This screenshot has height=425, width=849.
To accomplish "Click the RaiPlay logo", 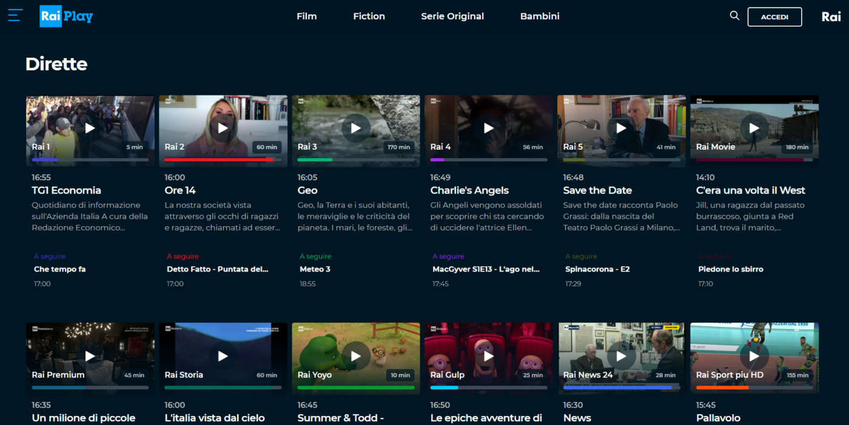I will click(x=66, y=16).
